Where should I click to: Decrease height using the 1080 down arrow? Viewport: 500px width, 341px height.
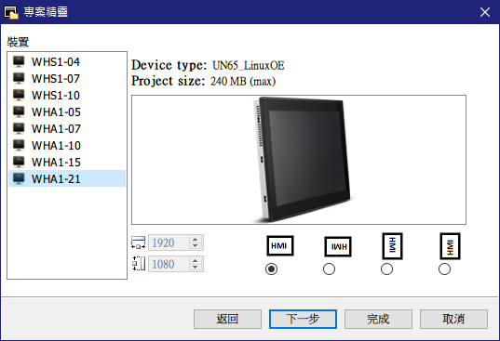(196, 268)
